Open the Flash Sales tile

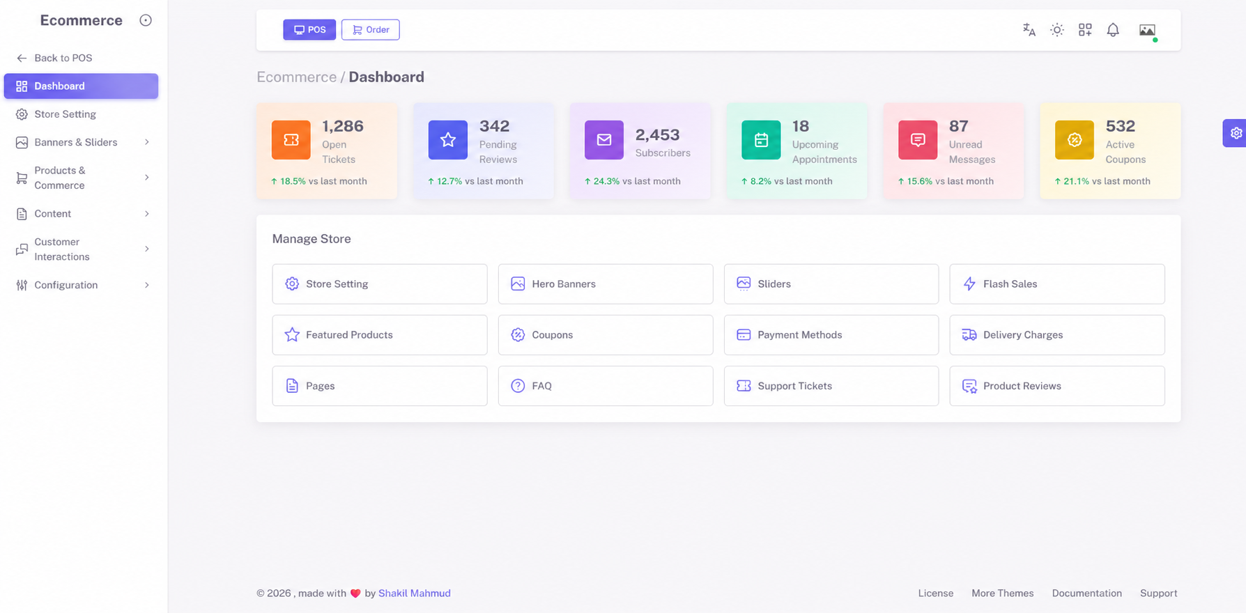pyautogui.click(x=1056, y=284)
